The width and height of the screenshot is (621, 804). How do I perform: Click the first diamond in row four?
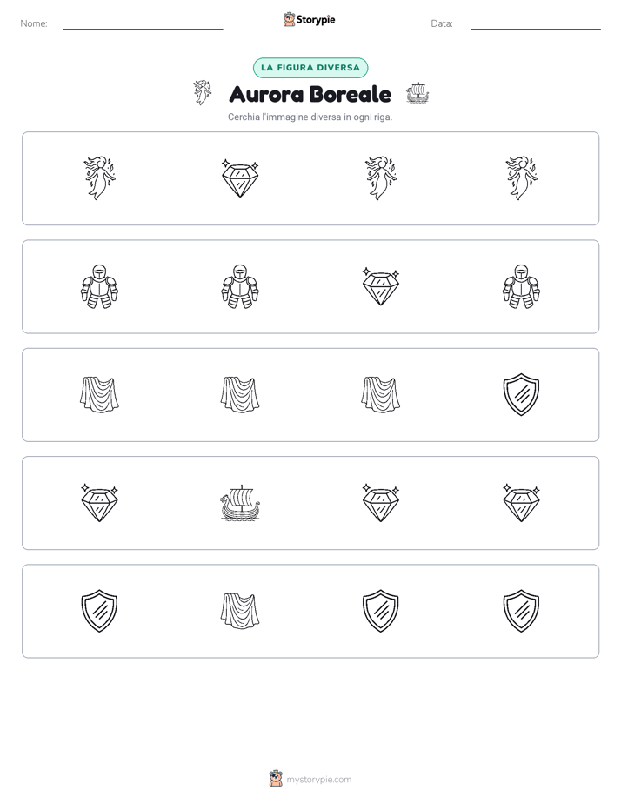(x=99, y=503)
